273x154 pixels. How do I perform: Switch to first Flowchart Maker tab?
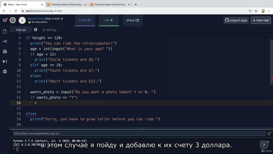tap(67, 5)
